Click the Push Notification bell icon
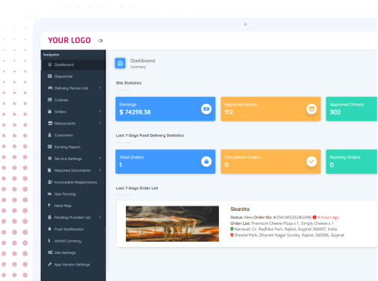The image size is (378, 281). point(50,229)
